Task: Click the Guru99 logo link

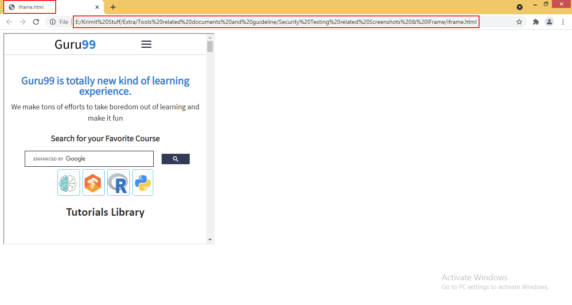Action: (x=75, y=44)
